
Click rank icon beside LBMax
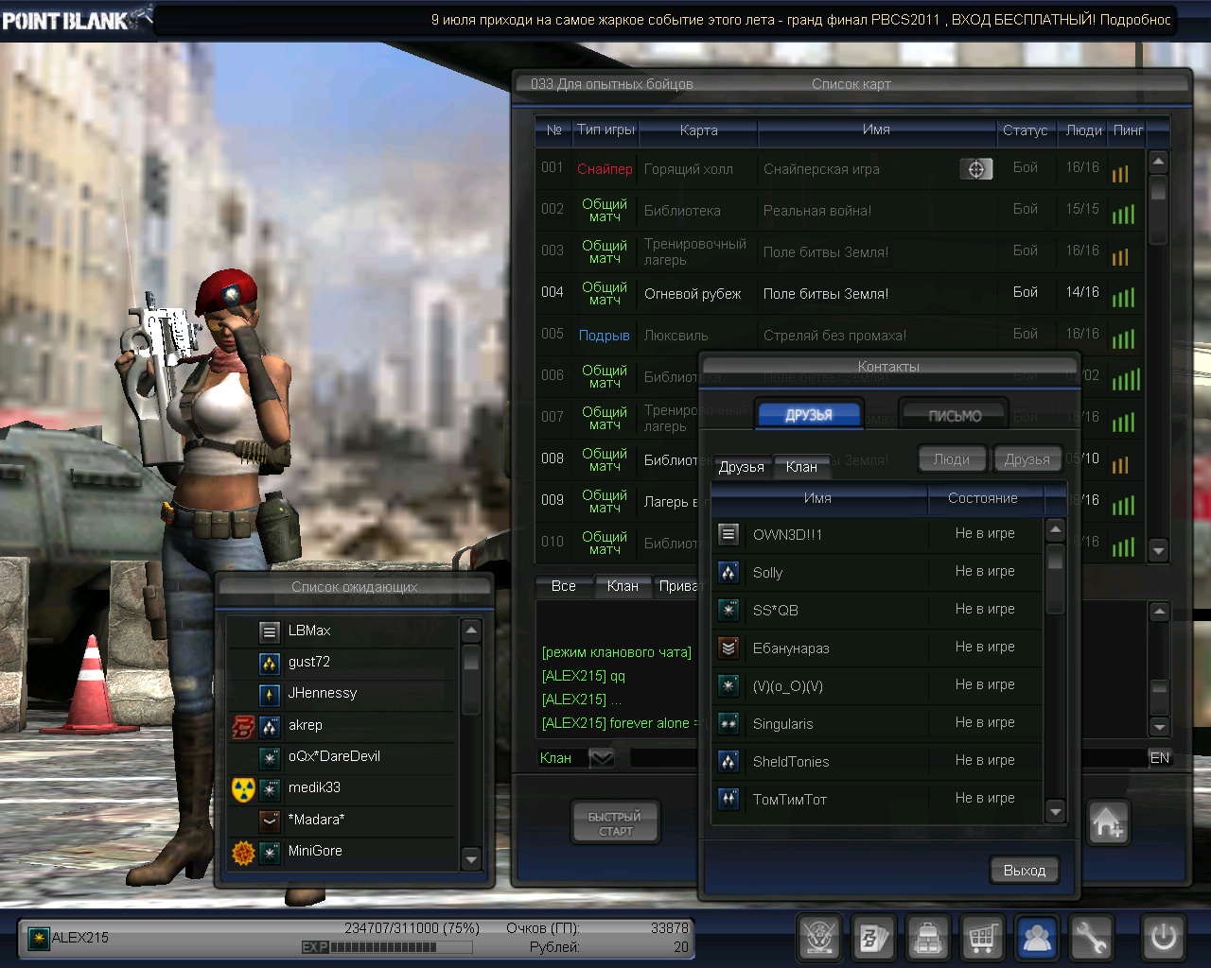270,631
